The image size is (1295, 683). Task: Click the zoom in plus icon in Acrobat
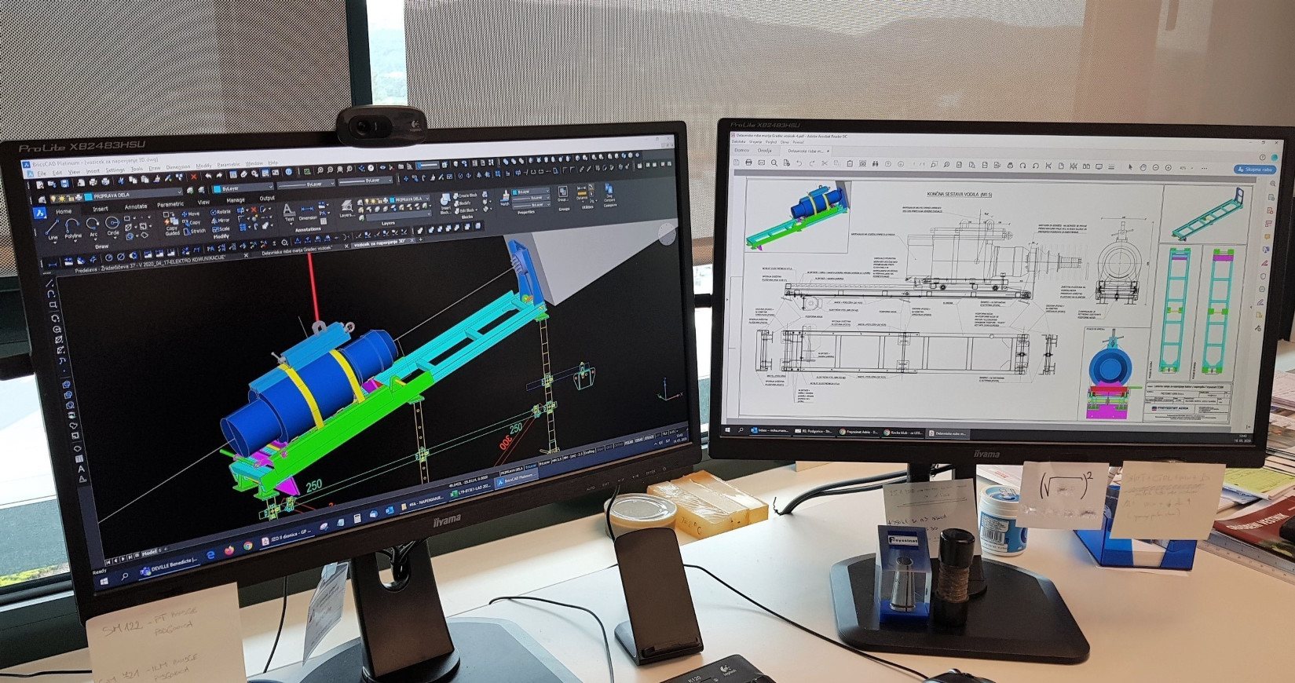point(1169,167)
